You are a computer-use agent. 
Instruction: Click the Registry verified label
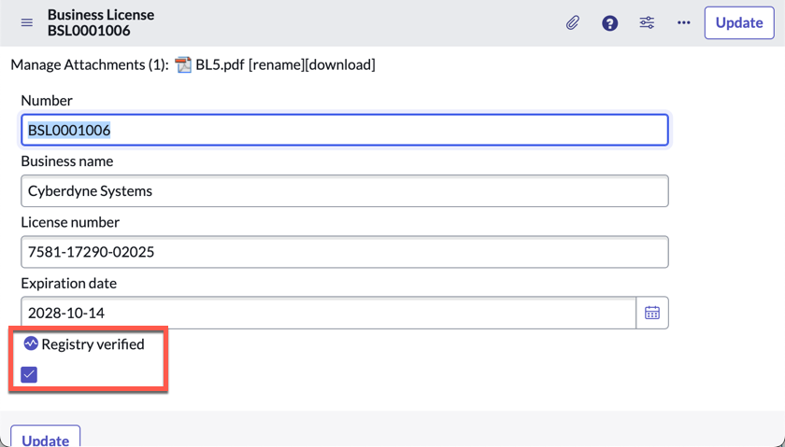[x=93, y=344]
